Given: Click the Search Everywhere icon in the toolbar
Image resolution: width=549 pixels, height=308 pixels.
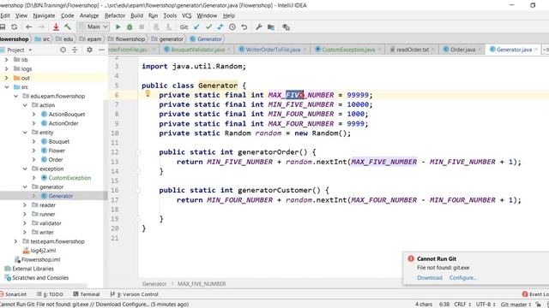Looking at the screenshot, I should tap(286, 27).
